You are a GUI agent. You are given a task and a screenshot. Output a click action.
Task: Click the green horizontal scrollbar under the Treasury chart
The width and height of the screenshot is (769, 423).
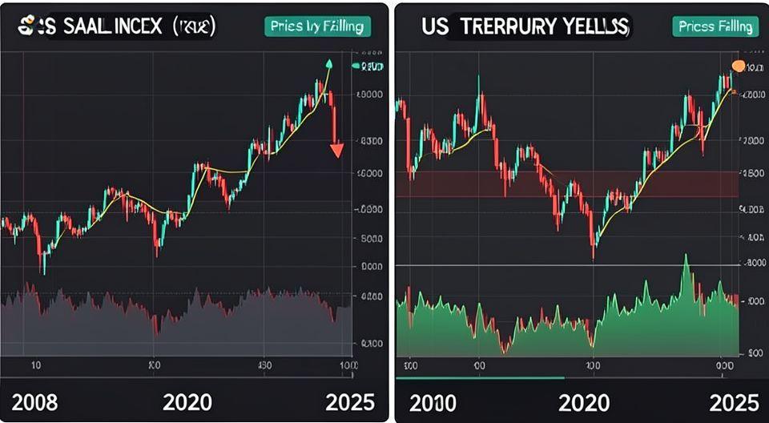point(481,377)
